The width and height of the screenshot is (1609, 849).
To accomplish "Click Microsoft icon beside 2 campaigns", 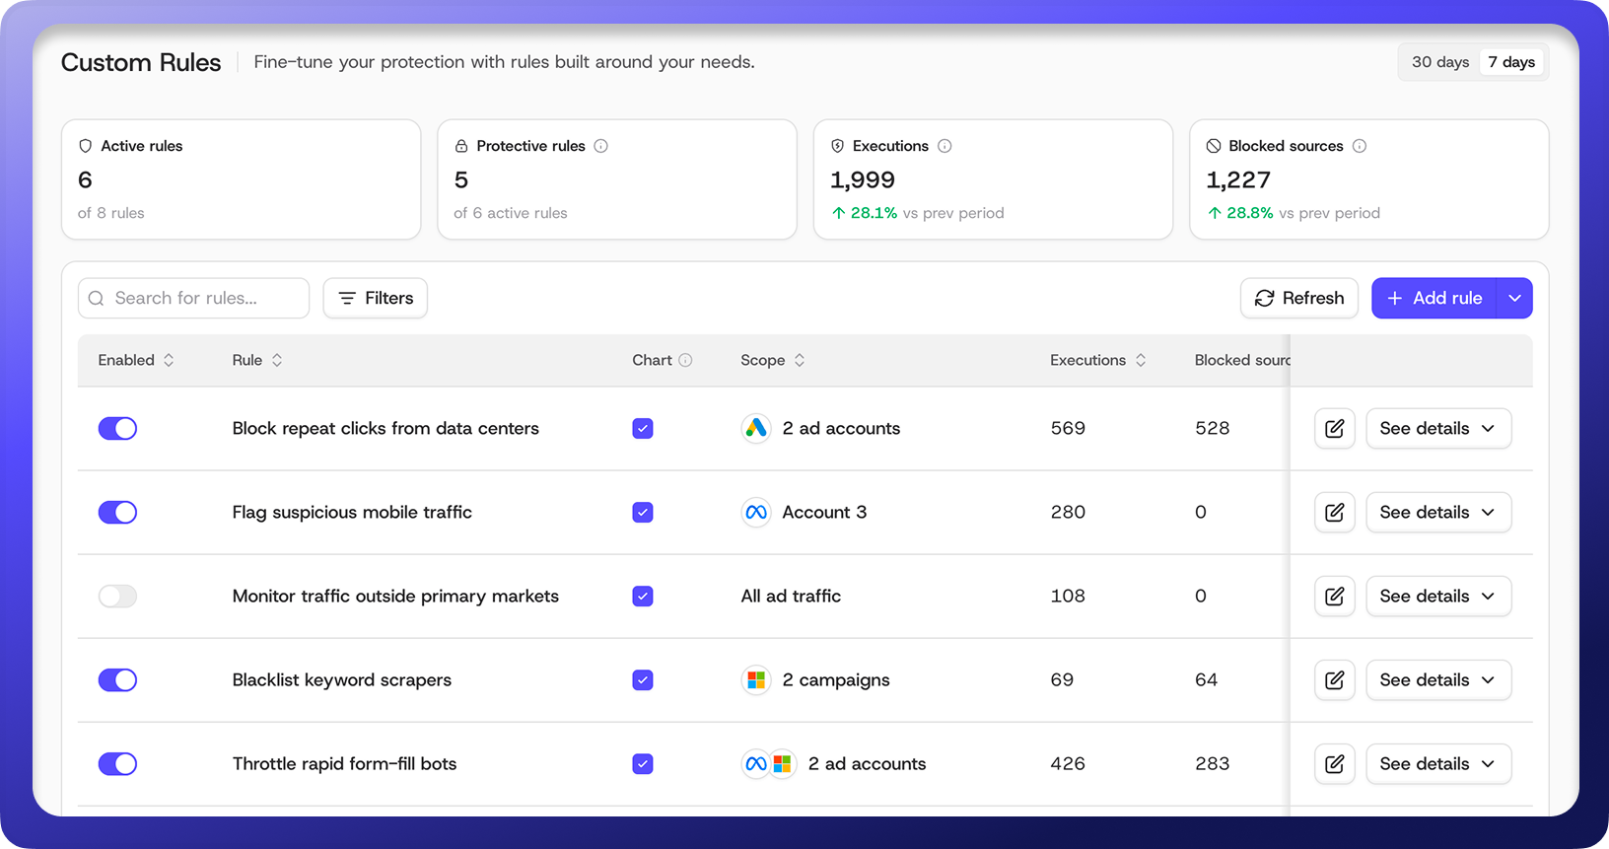I will pos(756,679).
